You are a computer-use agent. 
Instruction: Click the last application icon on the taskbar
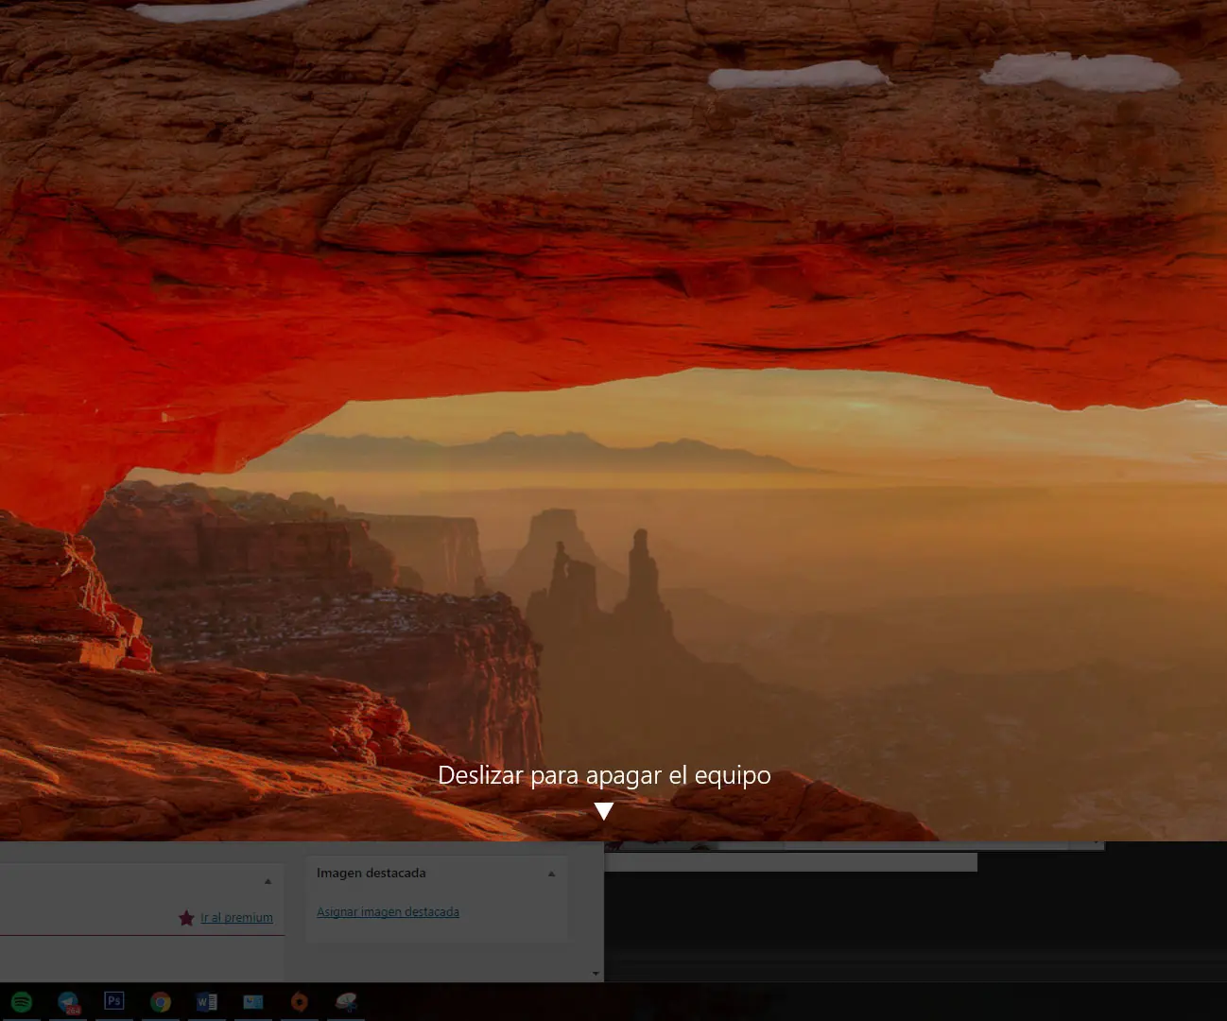(x=346, y=1002)
